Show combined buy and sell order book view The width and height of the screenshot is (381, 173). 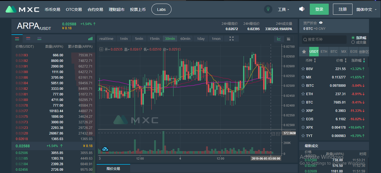tap(17, 39)
